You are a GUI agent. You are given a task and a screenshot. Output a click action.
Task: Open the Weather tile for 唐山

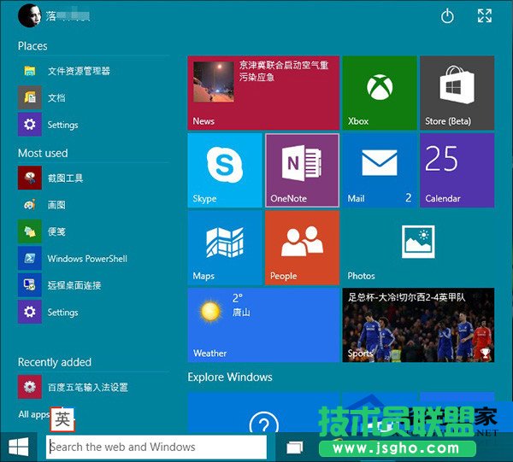[263, 325]
